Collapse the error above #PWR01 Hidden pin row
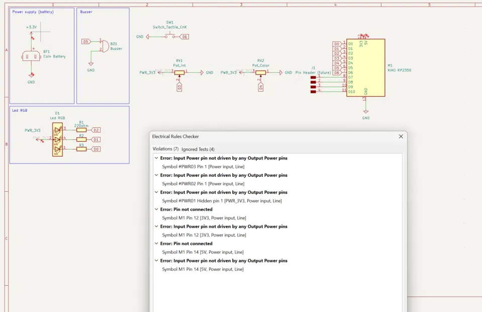Viewport: 482px width, 312px height. tap(156, 192)
